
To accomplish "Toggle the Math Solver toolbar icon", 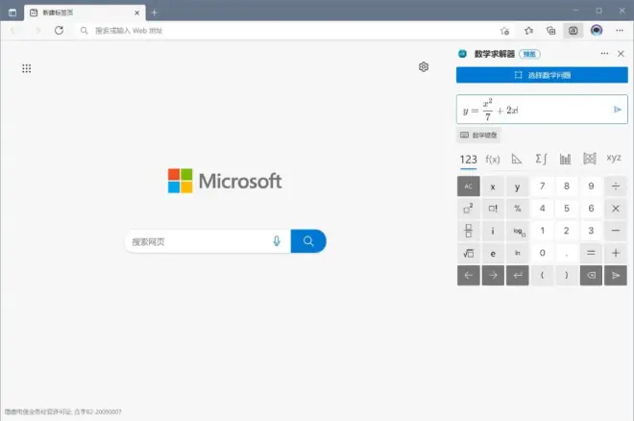I will coord(573,31).
